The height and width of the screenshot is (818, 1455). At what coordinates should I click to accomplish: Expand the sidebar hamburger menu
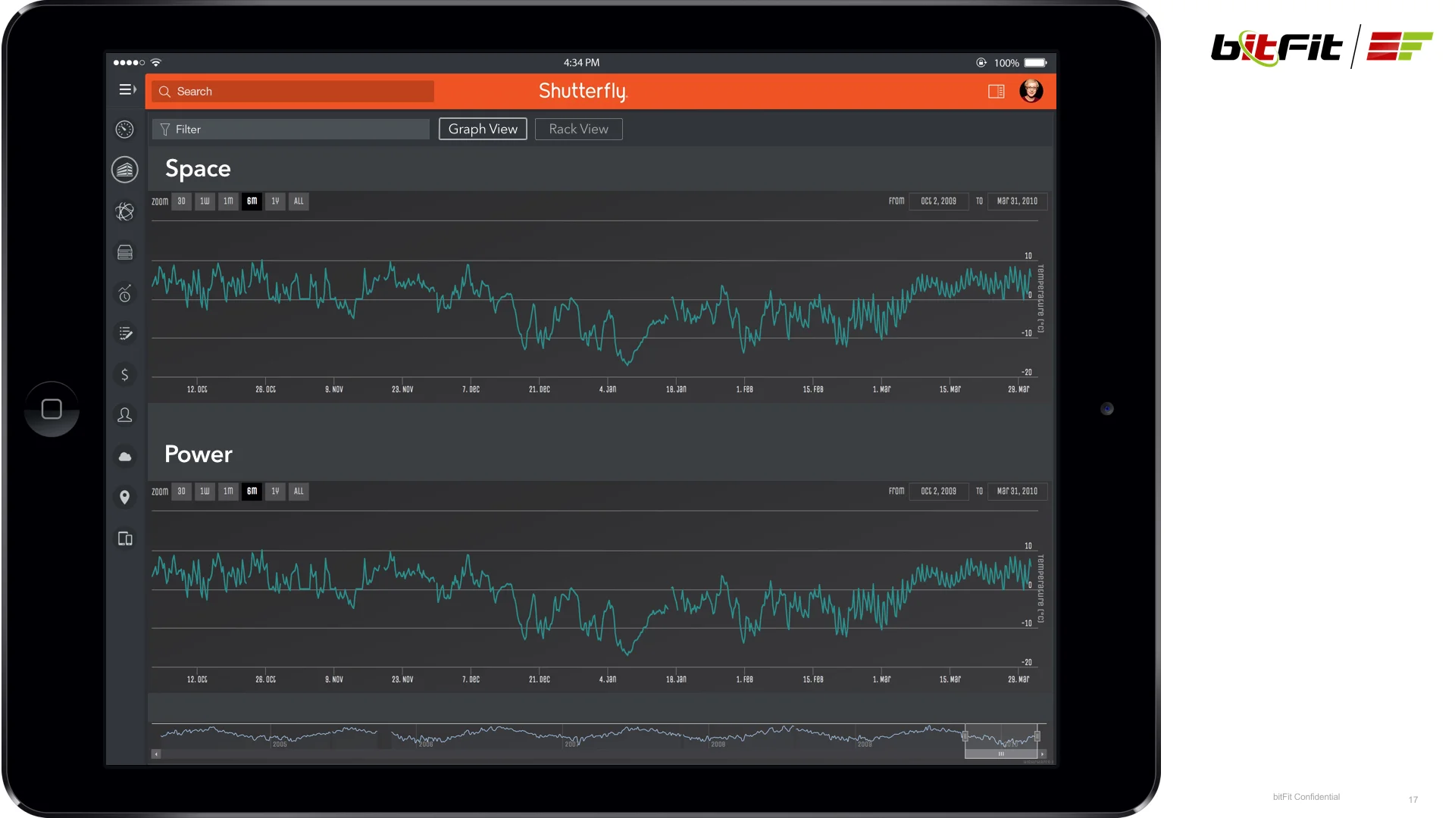[x=127, y=89]
